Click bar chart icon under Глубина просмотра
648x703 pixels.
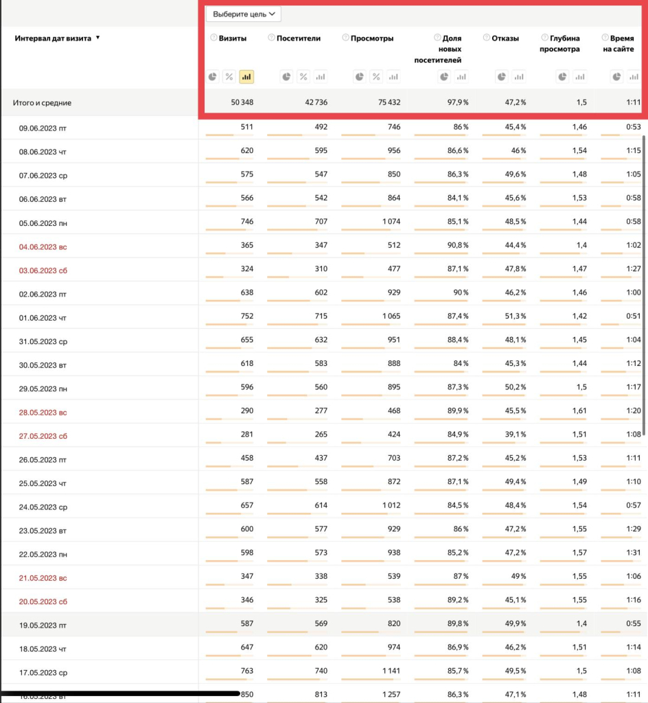[579, 77]
